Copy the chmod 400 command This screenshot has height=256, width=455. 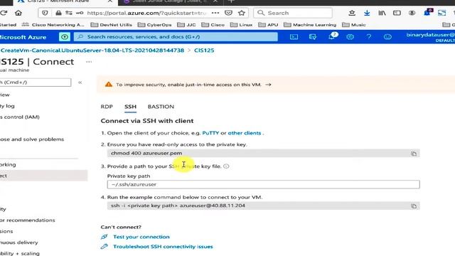pos(414,154)
